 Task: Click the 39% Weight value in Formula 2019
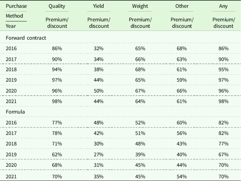tap(140, 154)
